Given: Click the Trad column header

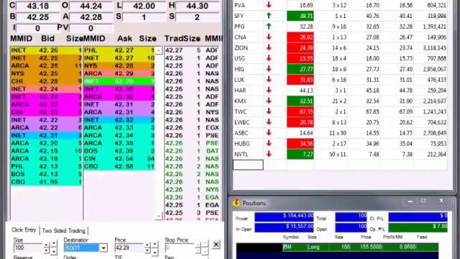Looking at the screenshot, I should click(174, 38).
